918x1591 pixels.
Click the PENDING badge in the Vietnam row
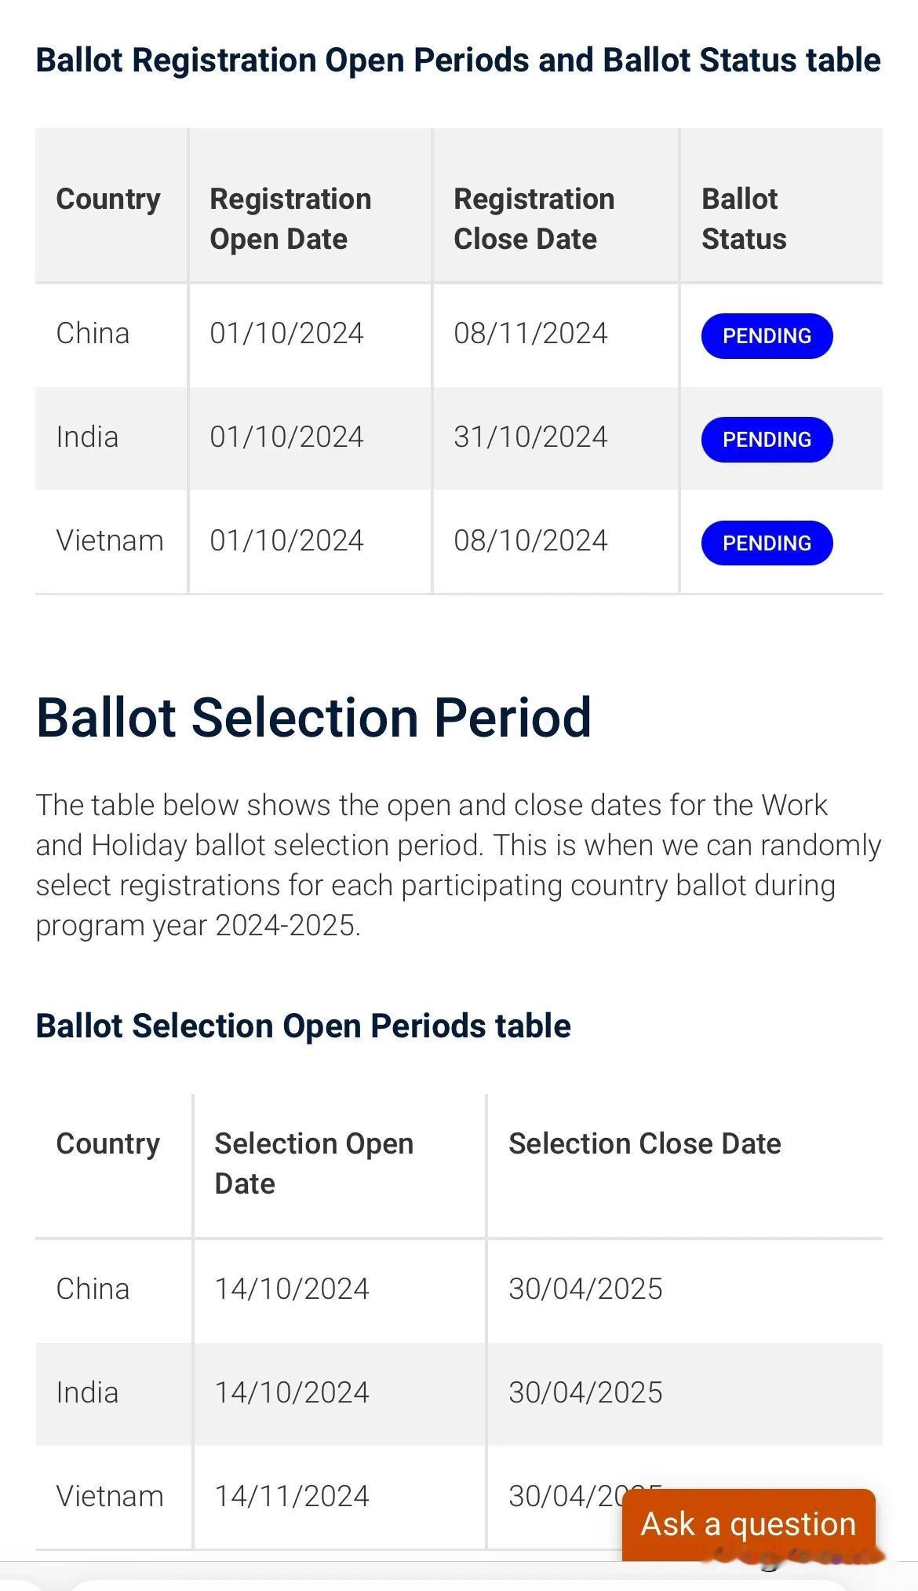click(x=767, y=543)
